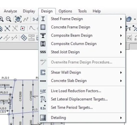
Task: Open Live Load Reduction Factors dialog
Action: 82,91
